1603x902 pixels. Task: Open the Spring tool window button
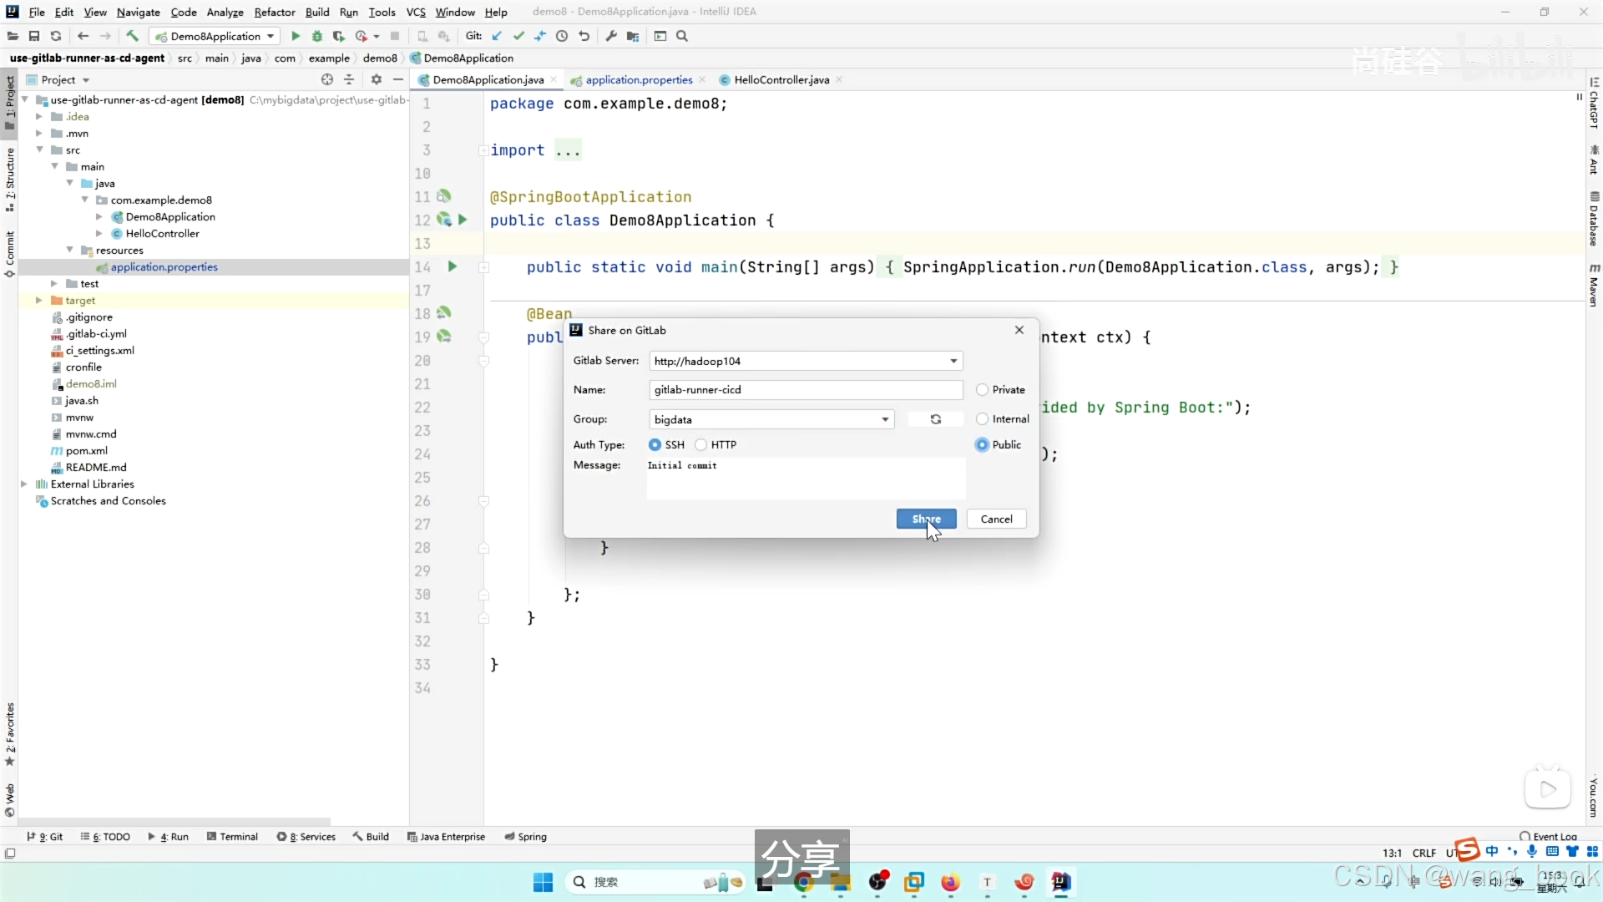[526, 836]
